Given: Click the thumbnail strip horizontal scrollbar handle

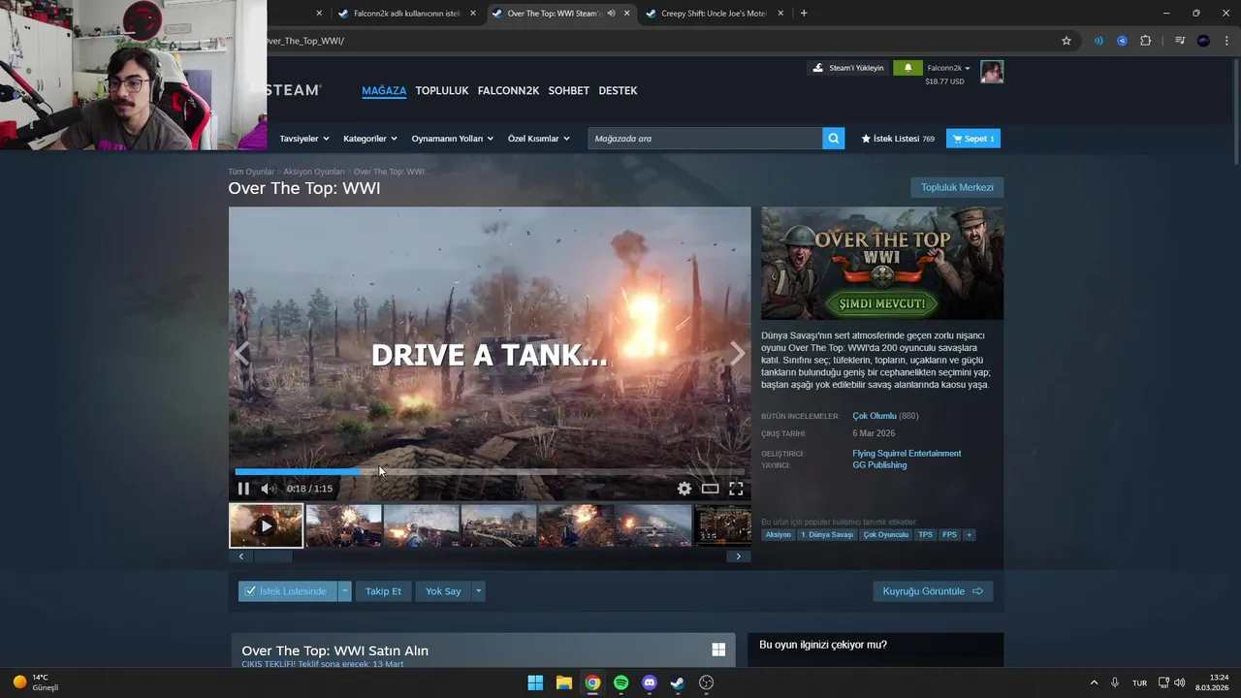Looking at the screenshot, I should pyautogui.click(x=272, y=556).
